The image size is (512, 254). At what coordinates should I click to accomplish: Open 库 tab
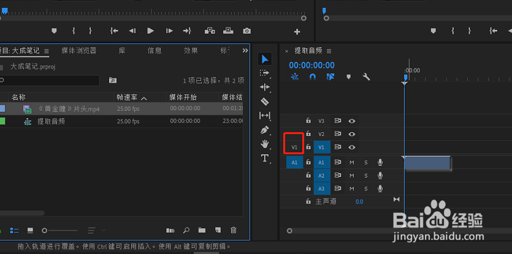122,51
